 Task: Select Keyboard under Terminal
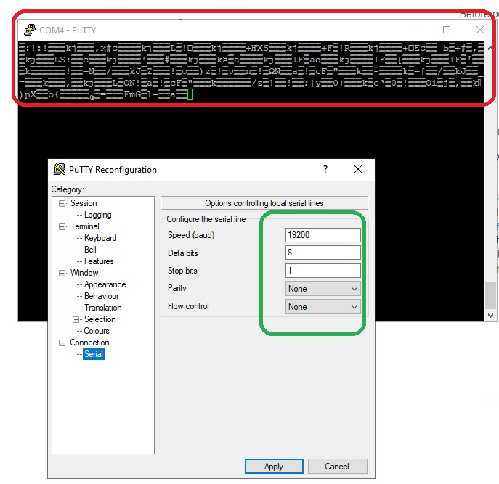tap(100, 238)
